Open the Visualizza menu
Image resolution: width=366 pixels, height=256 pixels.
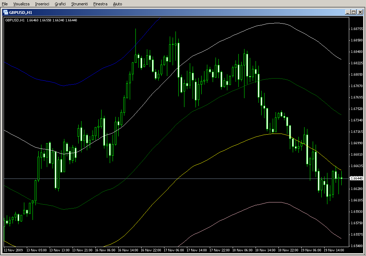pos(21,4)
